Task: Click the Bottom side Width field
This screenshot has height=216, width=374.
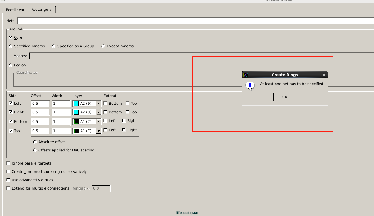Action: [61, 122]
